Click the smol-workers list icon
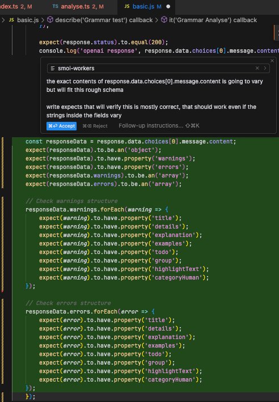The height and width of the screenshot is (402, 279). pyautogui.click(x=53, y=69)
